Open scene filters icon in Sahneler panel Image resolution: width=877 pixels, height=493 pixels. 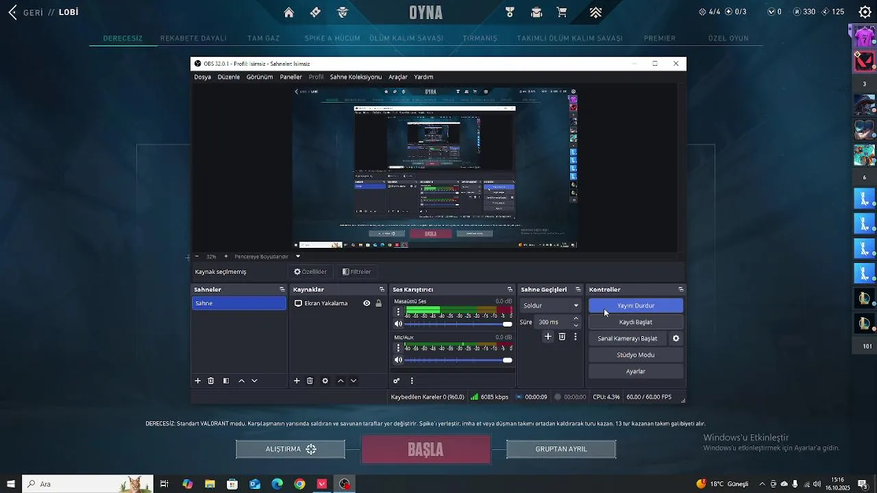click(226, 381)
